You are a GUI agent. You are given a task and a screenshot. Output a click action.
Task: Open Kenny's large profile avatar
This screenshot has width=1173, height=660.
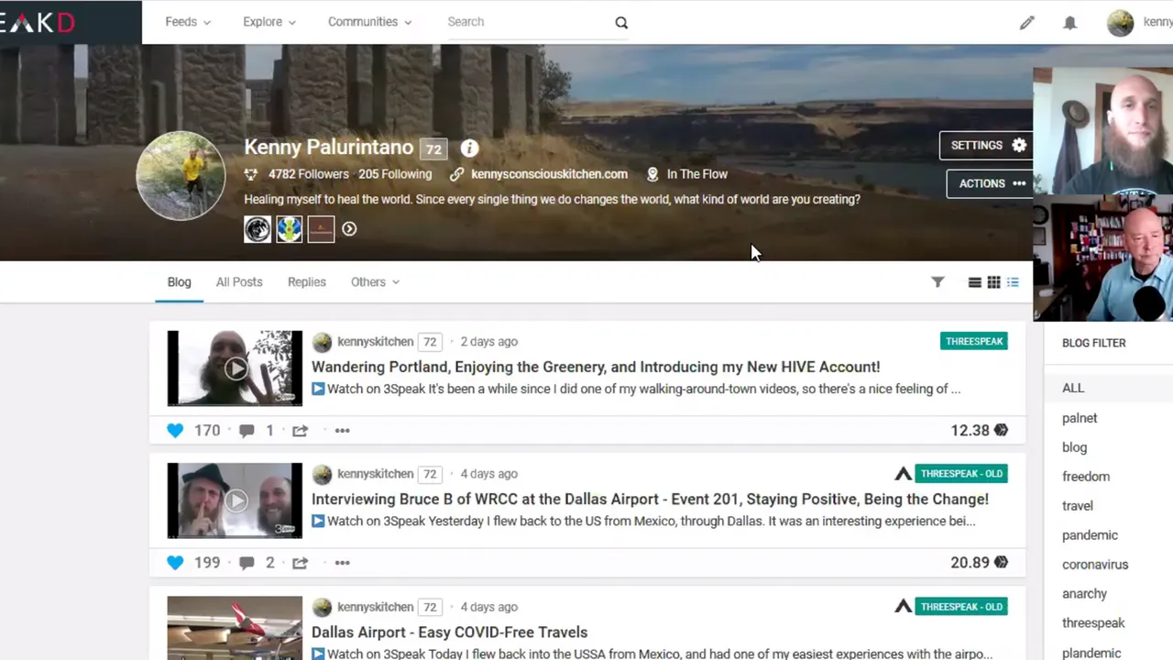pos(181,176)
